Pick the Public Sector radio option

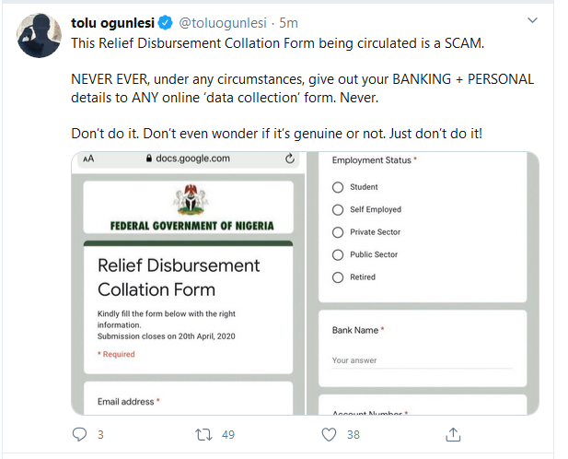pos(338,254)
